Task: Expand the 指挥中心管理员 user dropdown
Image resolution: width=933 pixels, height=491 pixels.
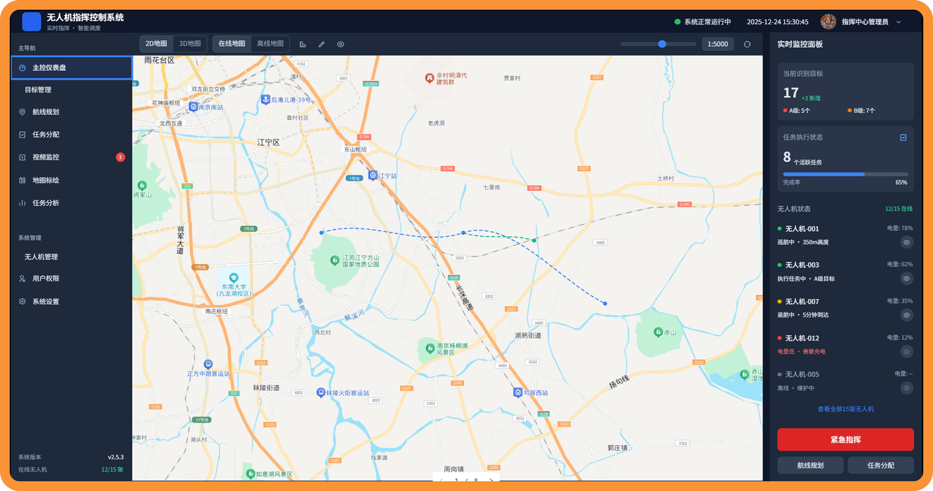Action: pyautogui.click(x=898, y=22)
